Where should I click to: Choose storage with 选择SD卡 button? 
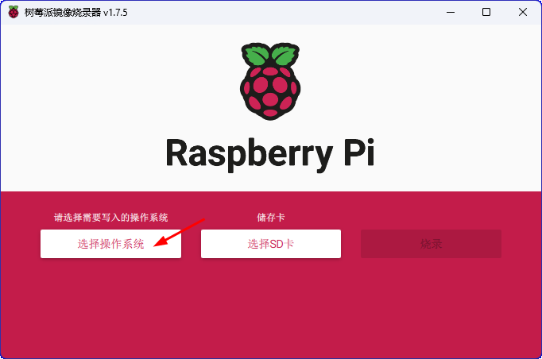tap(271, 244)
